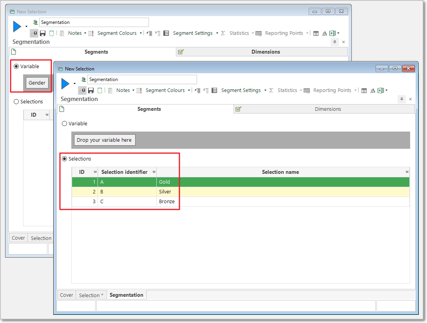Viewport: 427px width, 323px height.
Task: Open dropdown arrow next to back window play button
Action: click(x=26, y=26)
